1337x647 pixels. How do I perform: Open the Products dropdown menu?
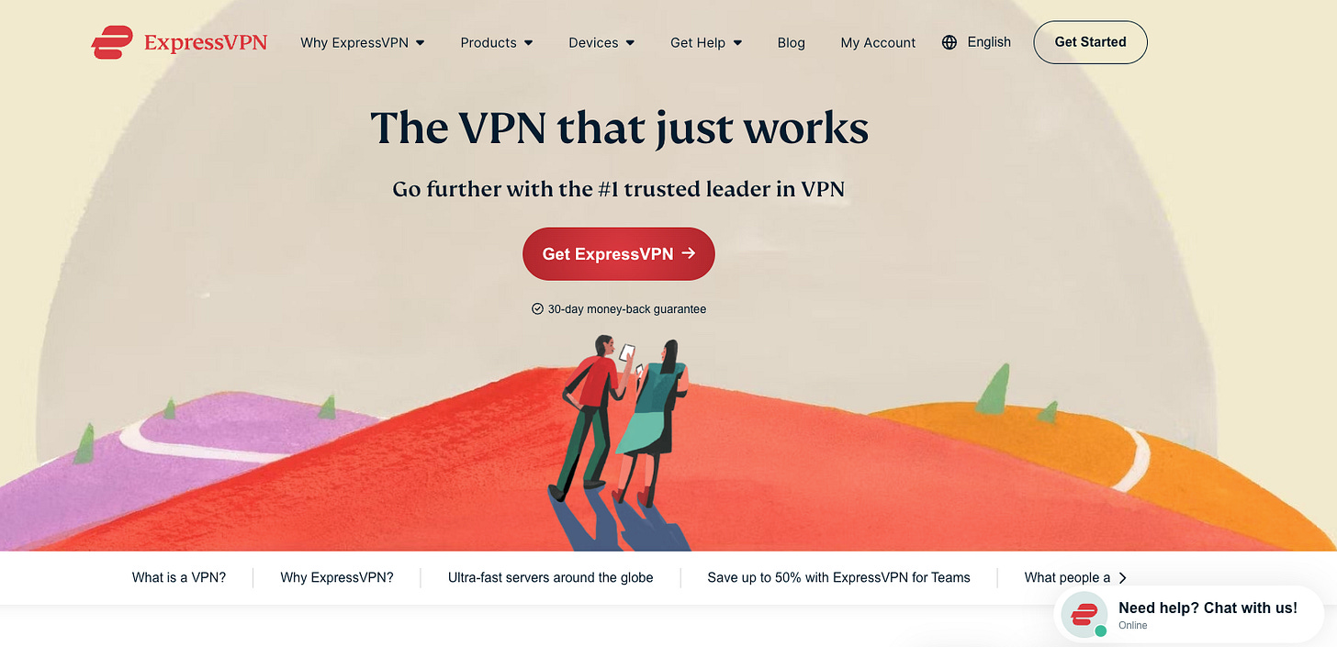[497, 42]
